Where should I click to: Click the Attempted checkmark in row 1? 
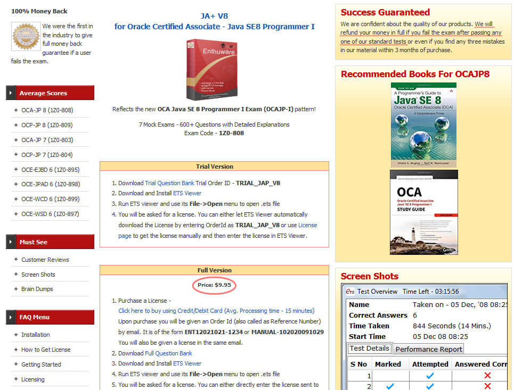[x=430, y=376]
